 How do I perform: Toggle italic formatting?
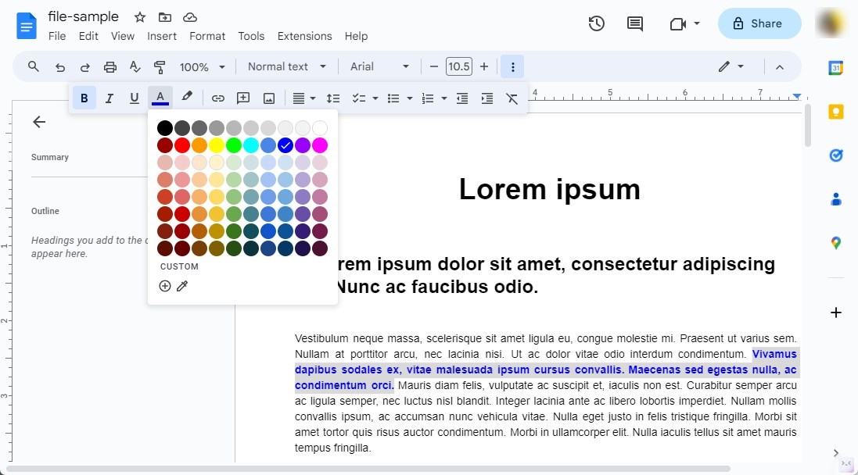click(109, 98)
